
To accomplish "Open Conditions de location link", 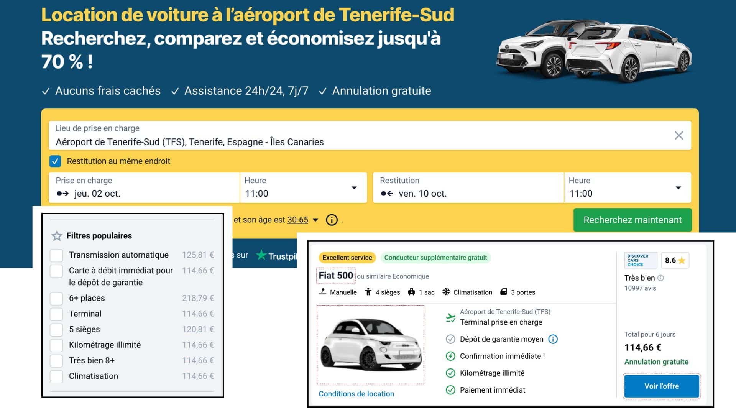I will [356, 394].
